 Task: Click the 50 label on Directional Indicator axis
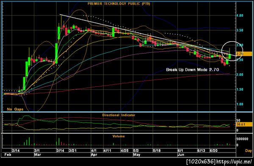238,120
